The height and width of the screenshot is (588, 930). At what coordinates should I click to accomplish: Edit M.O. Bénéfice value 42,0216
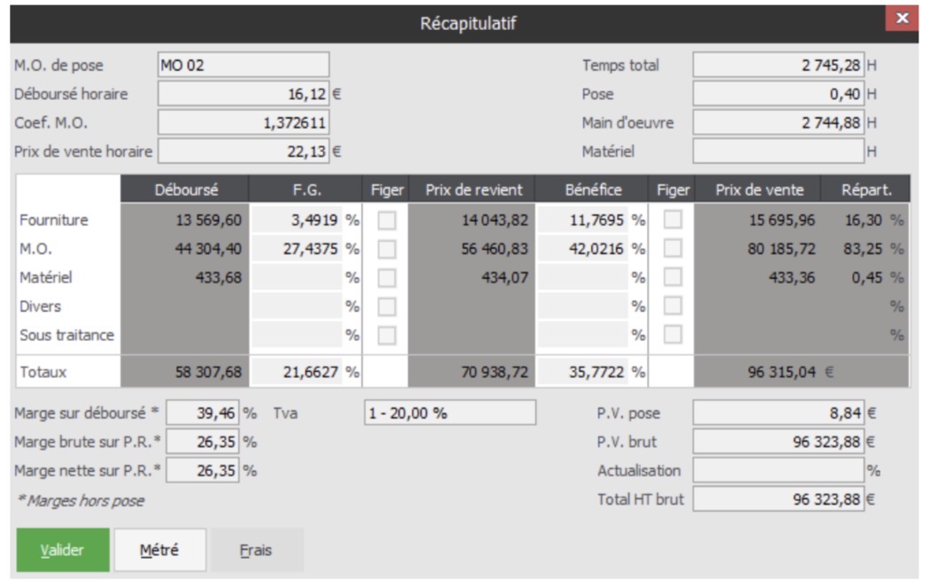point(582,249)
